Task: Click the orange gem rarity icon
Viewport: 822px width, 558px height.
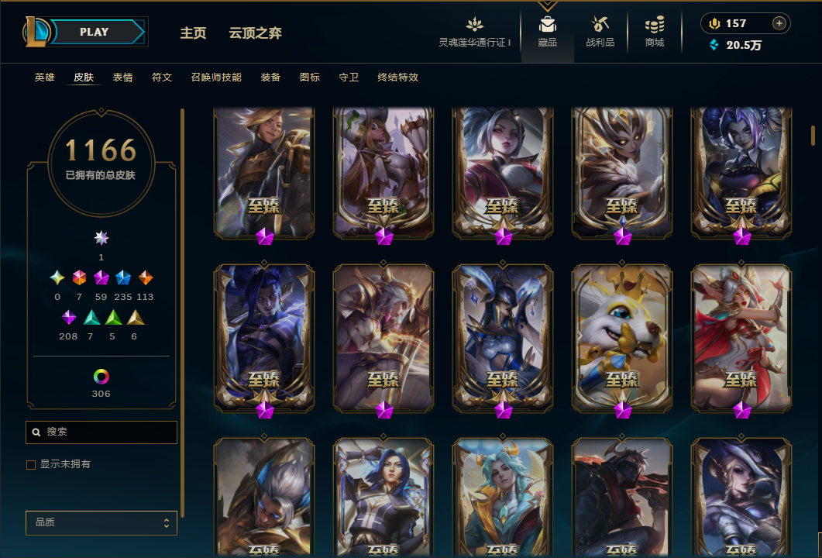Action: click(145, 277)
